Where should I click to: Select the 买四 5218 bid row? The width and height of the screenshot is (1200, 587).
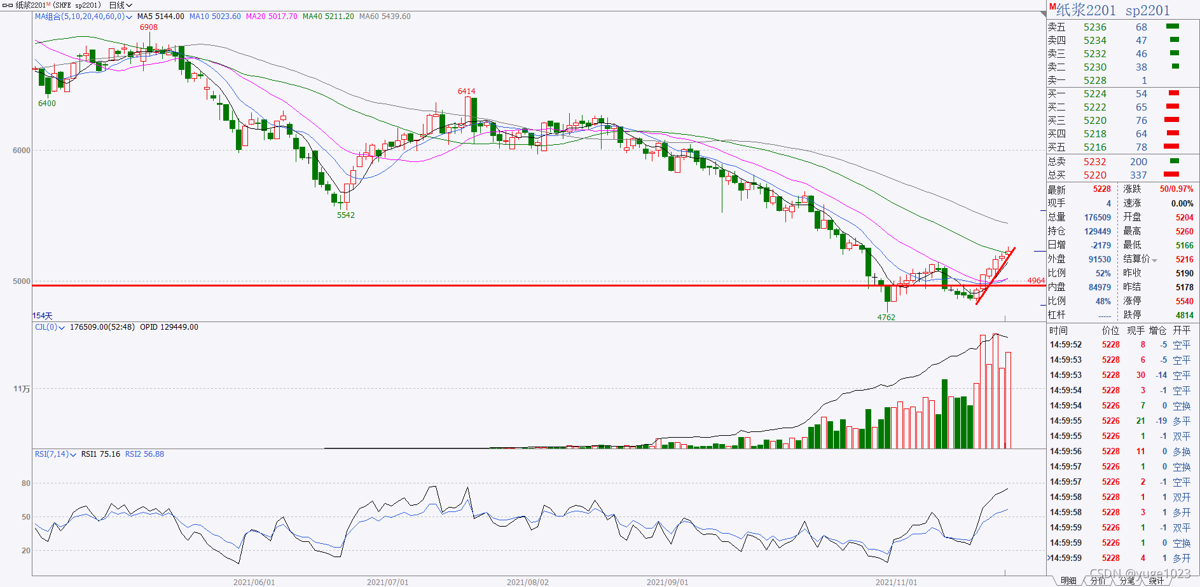tap(1122, 134)
